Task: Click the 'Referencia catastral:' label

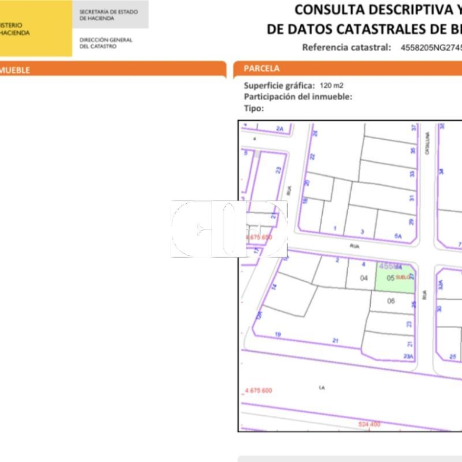Action: (346, 47)
